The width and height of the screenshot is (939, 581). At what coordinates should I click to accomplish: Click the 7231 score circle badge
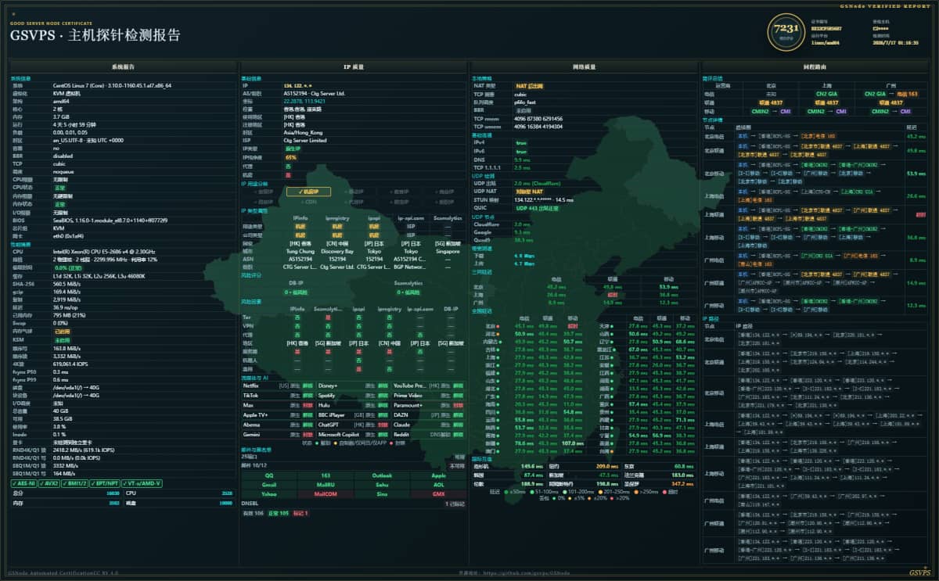[785, 32]
